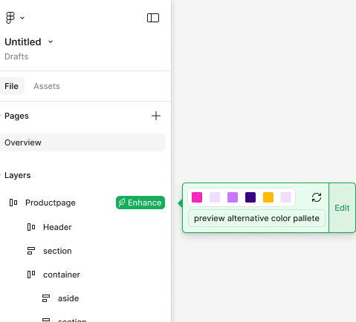This screenshot has width=356, height=322.
Task: Click the Header auto-layout icon
Action: pos(31,227)
